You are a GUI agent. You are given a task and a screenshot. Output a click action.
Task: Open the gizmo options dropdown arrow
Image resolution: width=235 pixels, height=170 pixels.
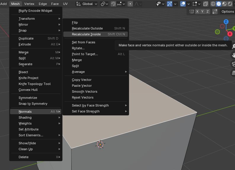pyautogui.click(x=175, y=4)
